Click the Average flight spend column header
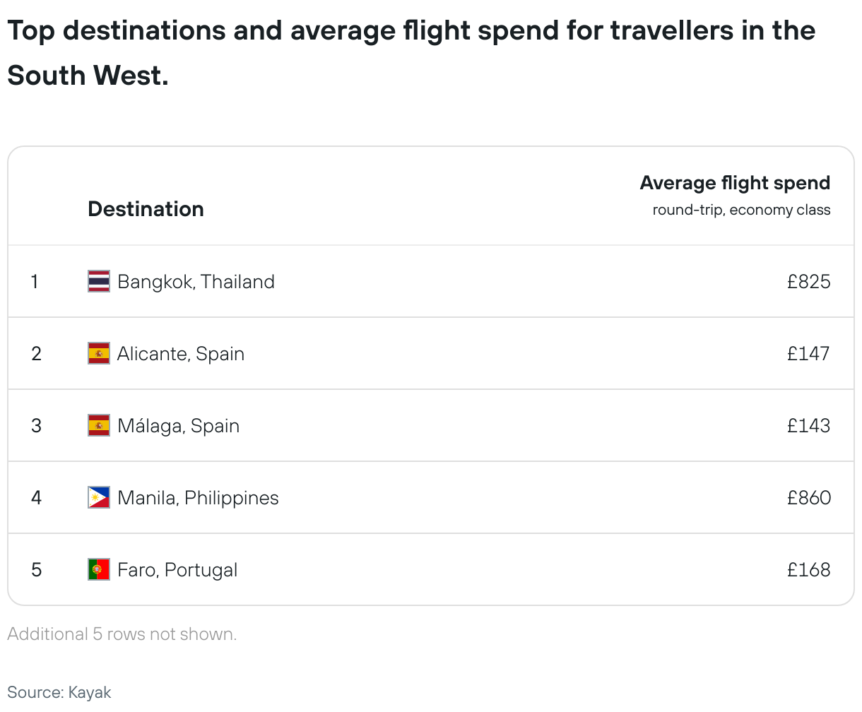This screenshot has height=712, width=862. point(735,183)
